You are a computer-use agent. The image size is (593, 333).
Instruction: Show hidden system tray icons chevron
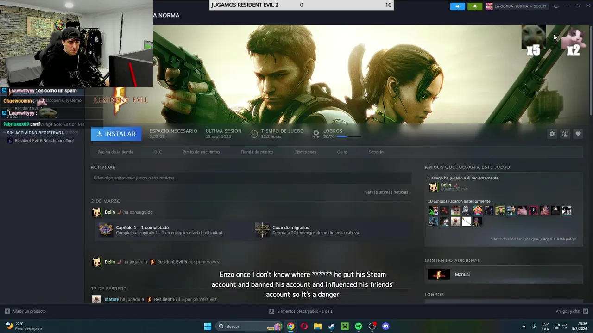click(x=524, y=326)
